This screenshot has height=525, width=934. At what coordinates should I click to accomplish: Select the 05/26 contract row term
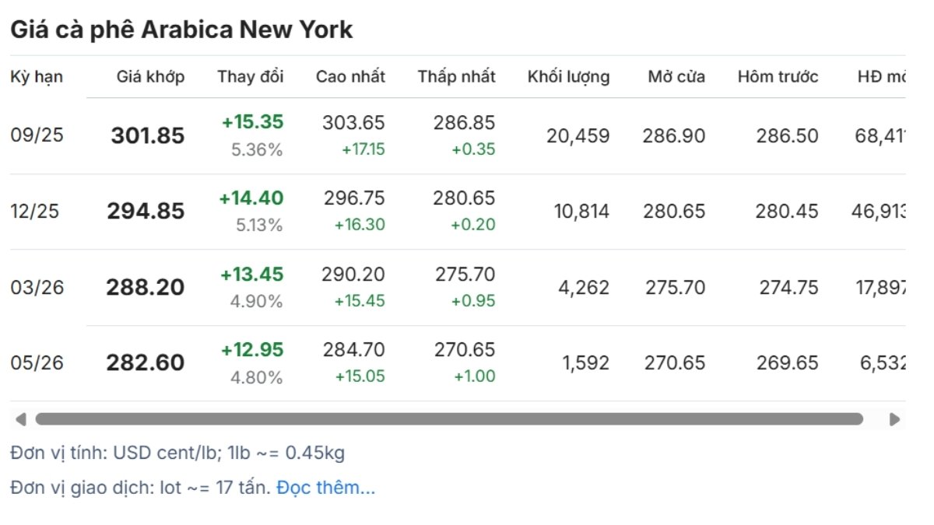(37, 362)
